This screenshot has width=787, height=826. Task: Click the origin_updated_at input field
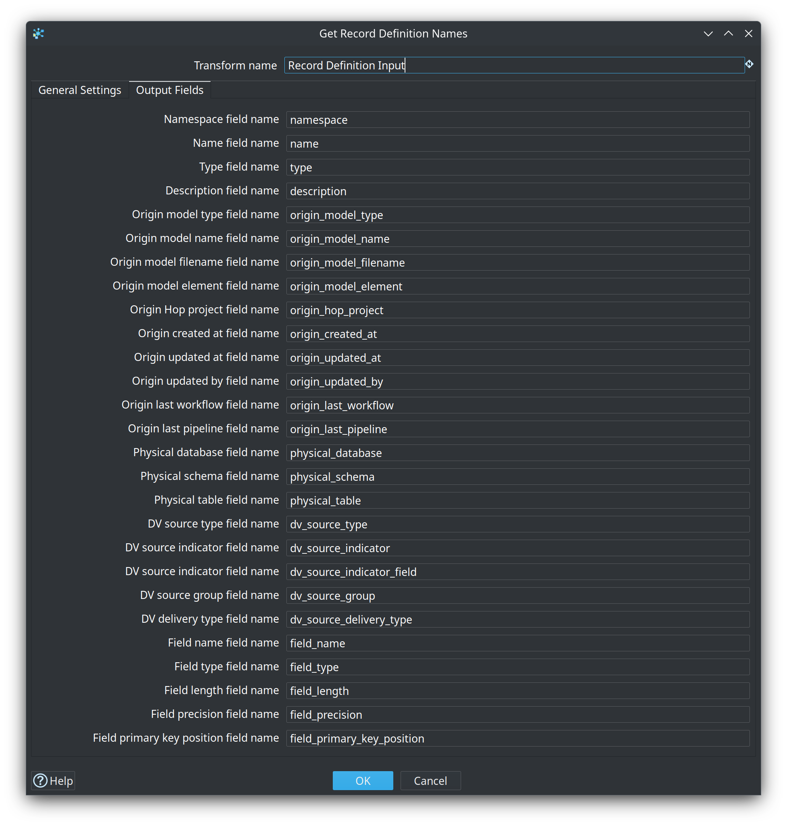point(518,358)
